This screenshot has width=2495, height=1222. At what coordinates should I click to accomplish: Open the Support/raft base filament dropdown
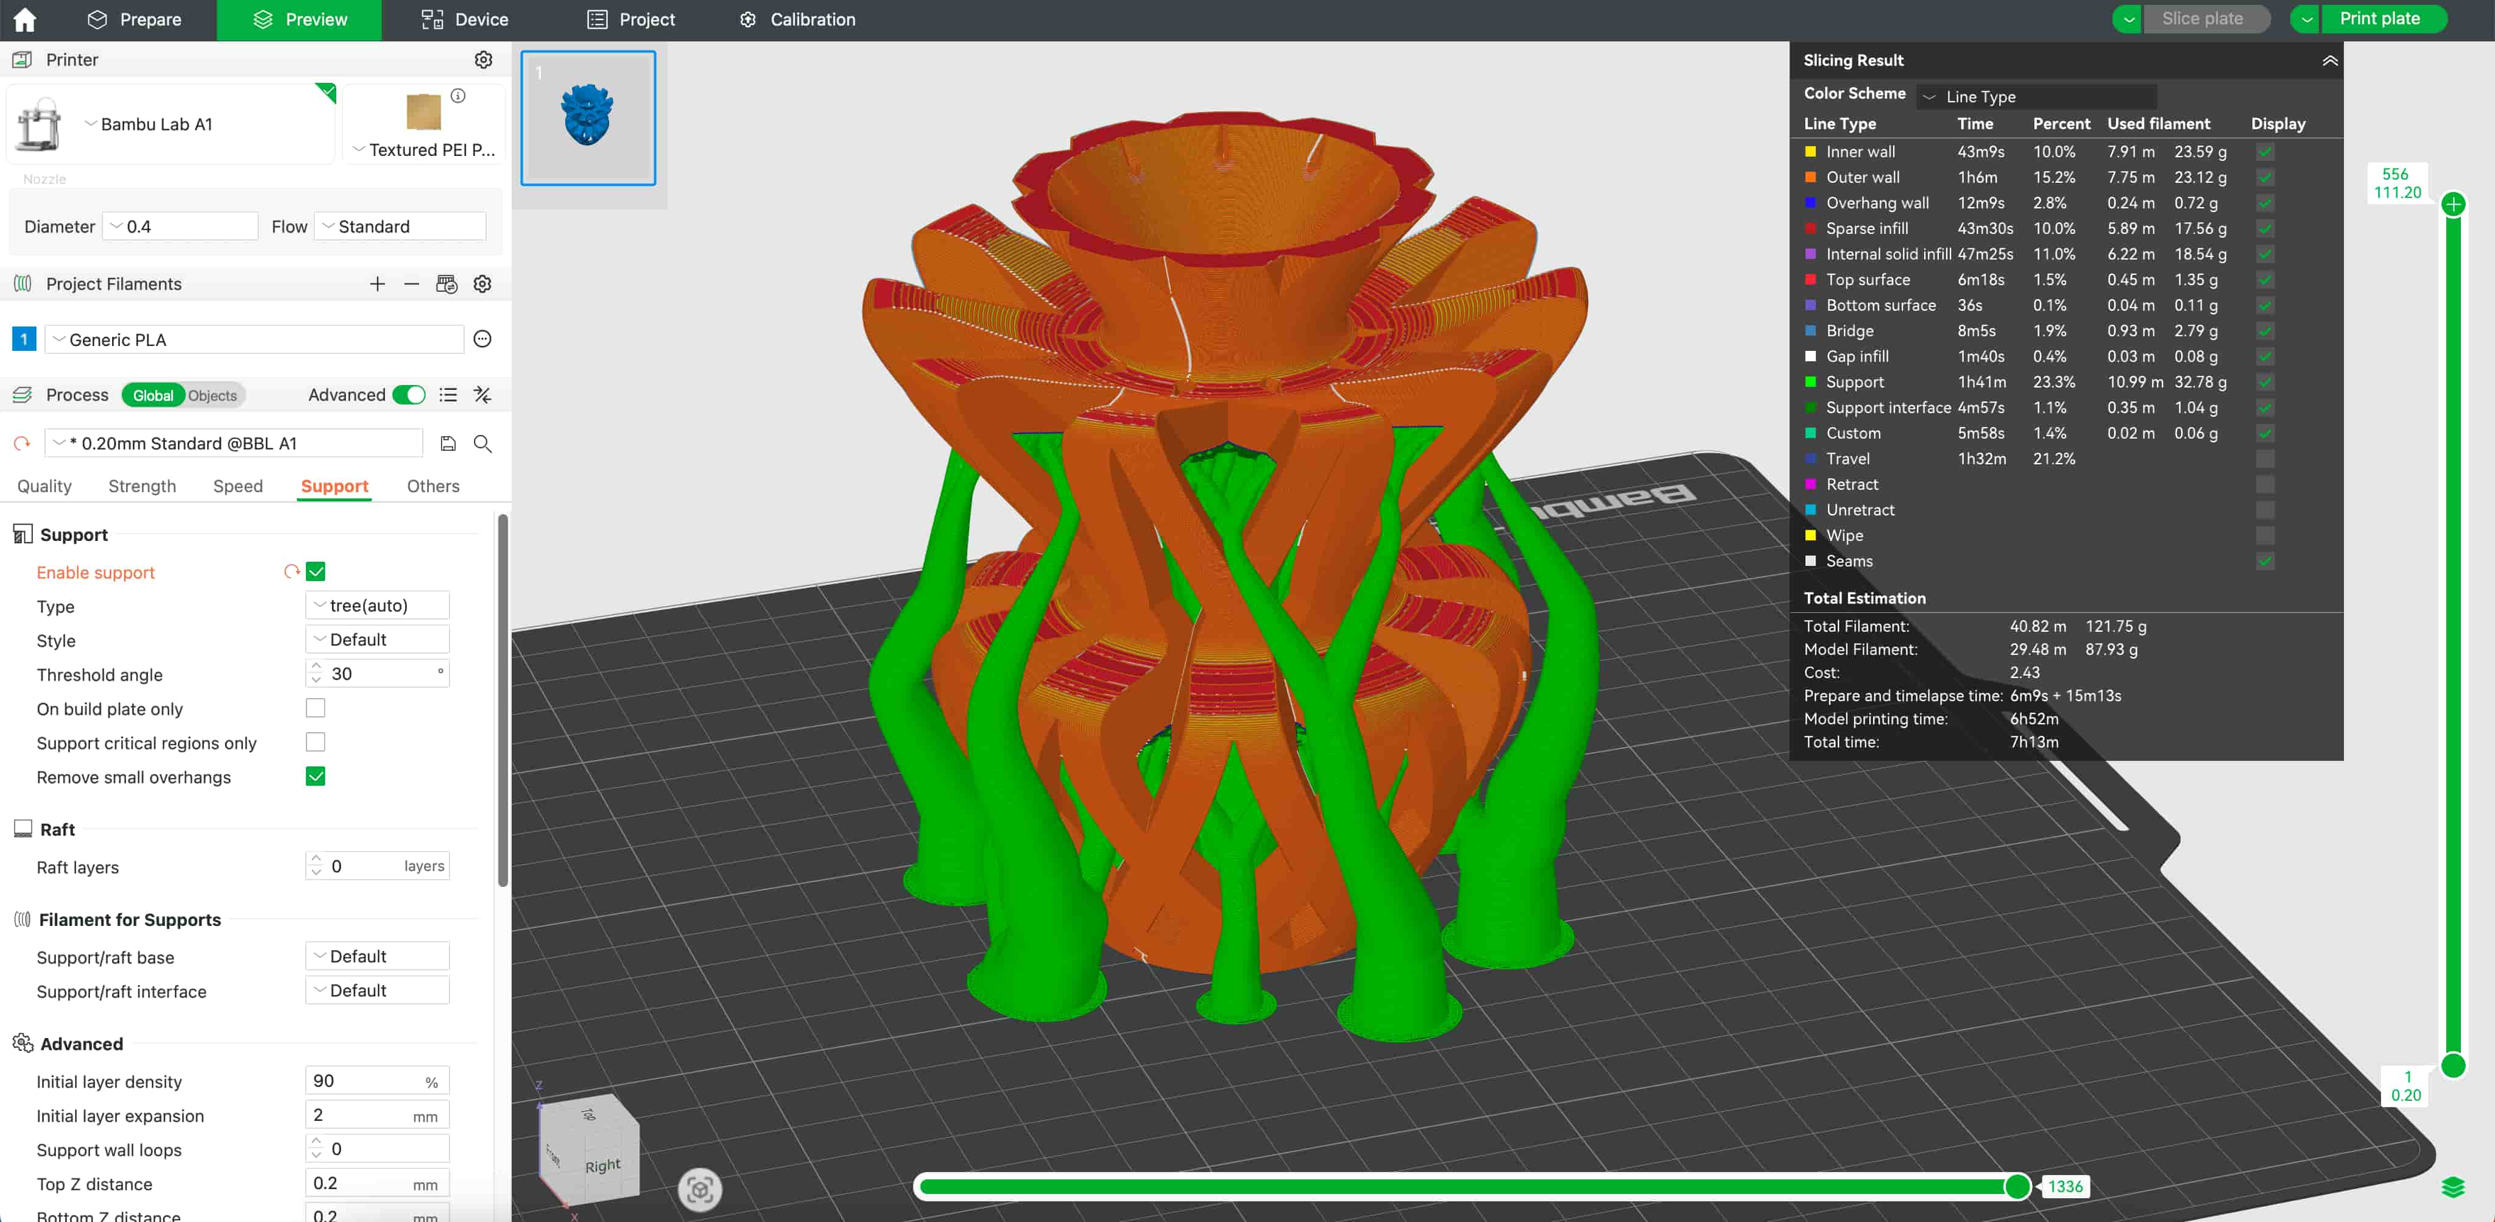point(378,956)
